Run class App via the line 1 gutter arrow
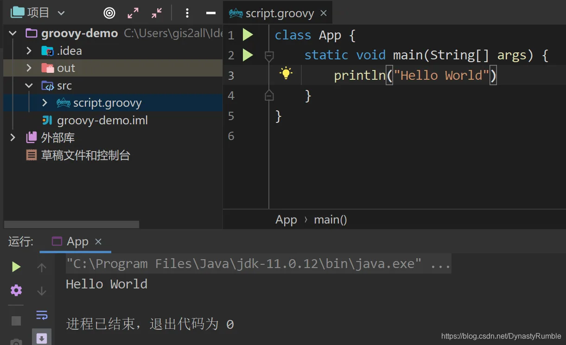Image resolution: width=566 pixels, height=345 pixels. point(248,35)
